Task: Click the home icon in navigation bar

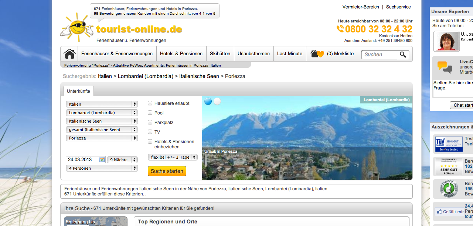Action: coord(69,54)
